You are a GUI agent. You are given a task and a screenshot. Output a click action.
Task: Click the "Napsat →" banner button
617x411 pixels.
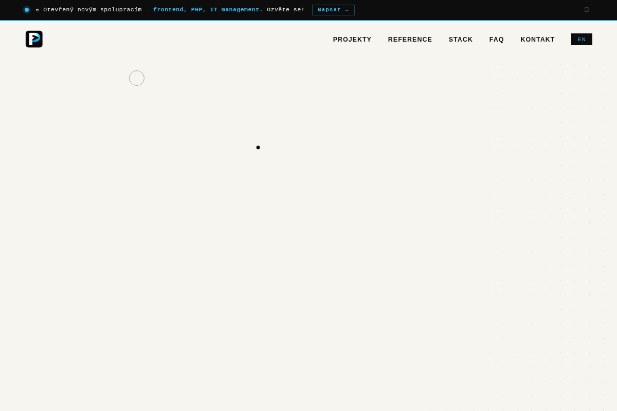click(333, 10)
